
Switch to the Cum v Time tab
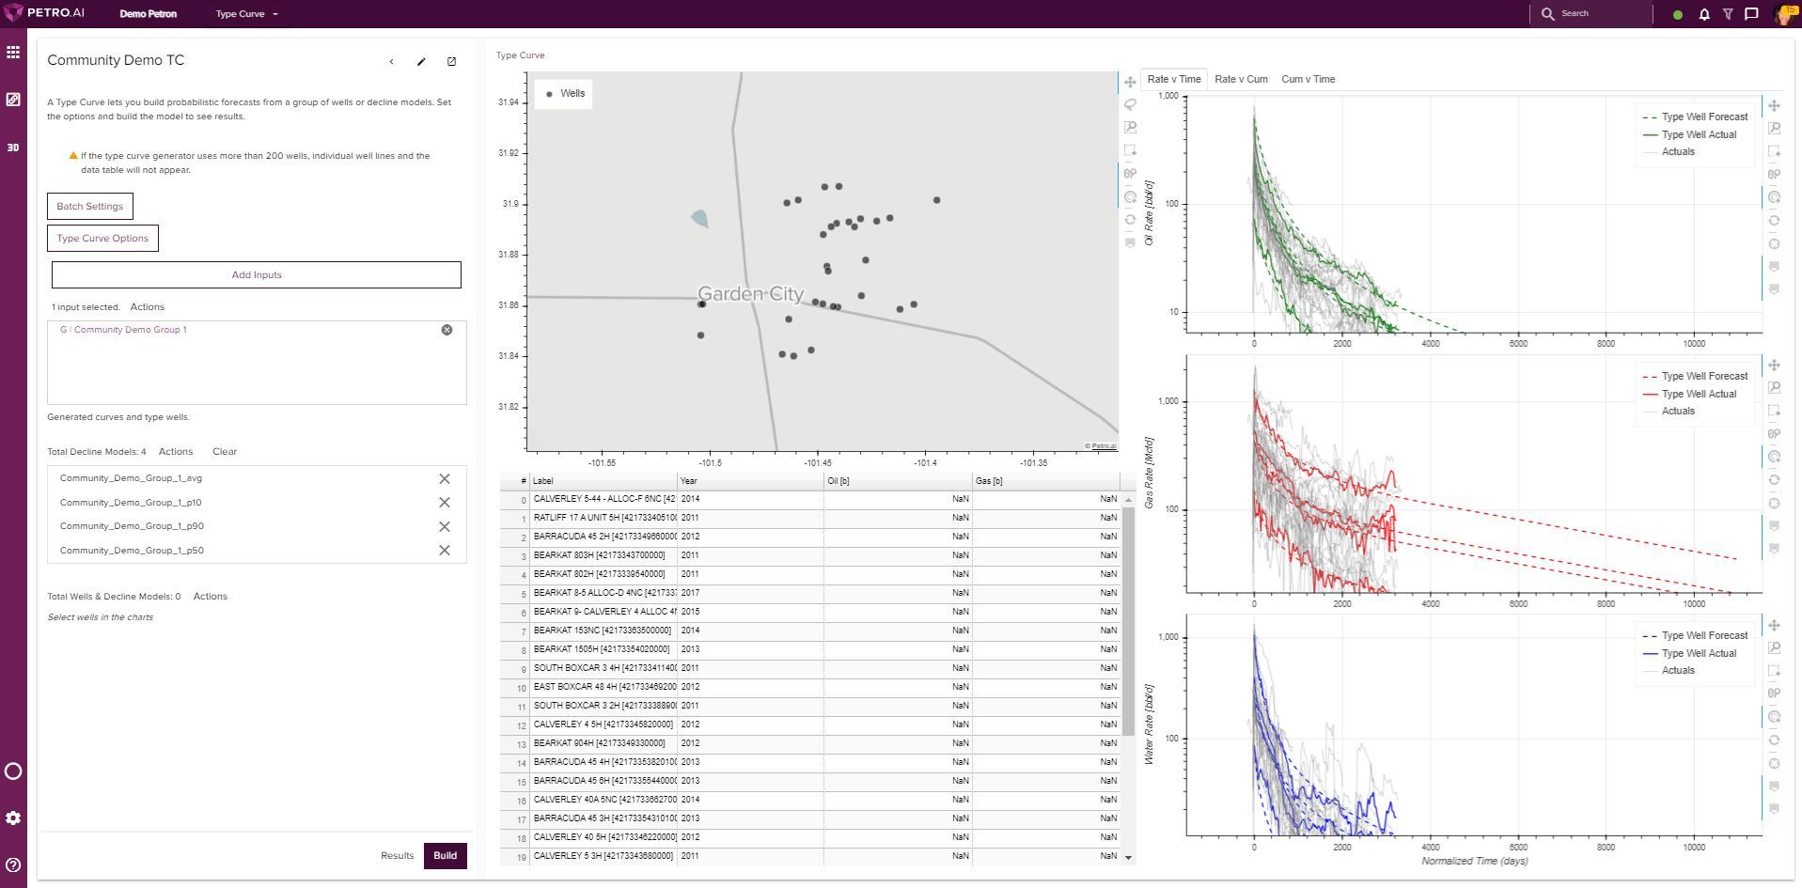pyautogui.click(x=1308, y=80)
